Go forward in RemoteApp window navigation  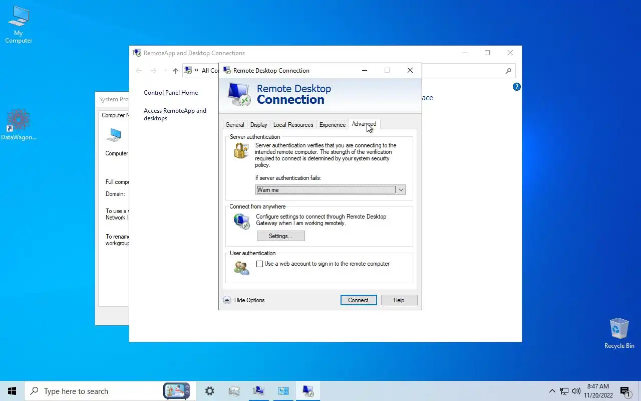point(154,71)
